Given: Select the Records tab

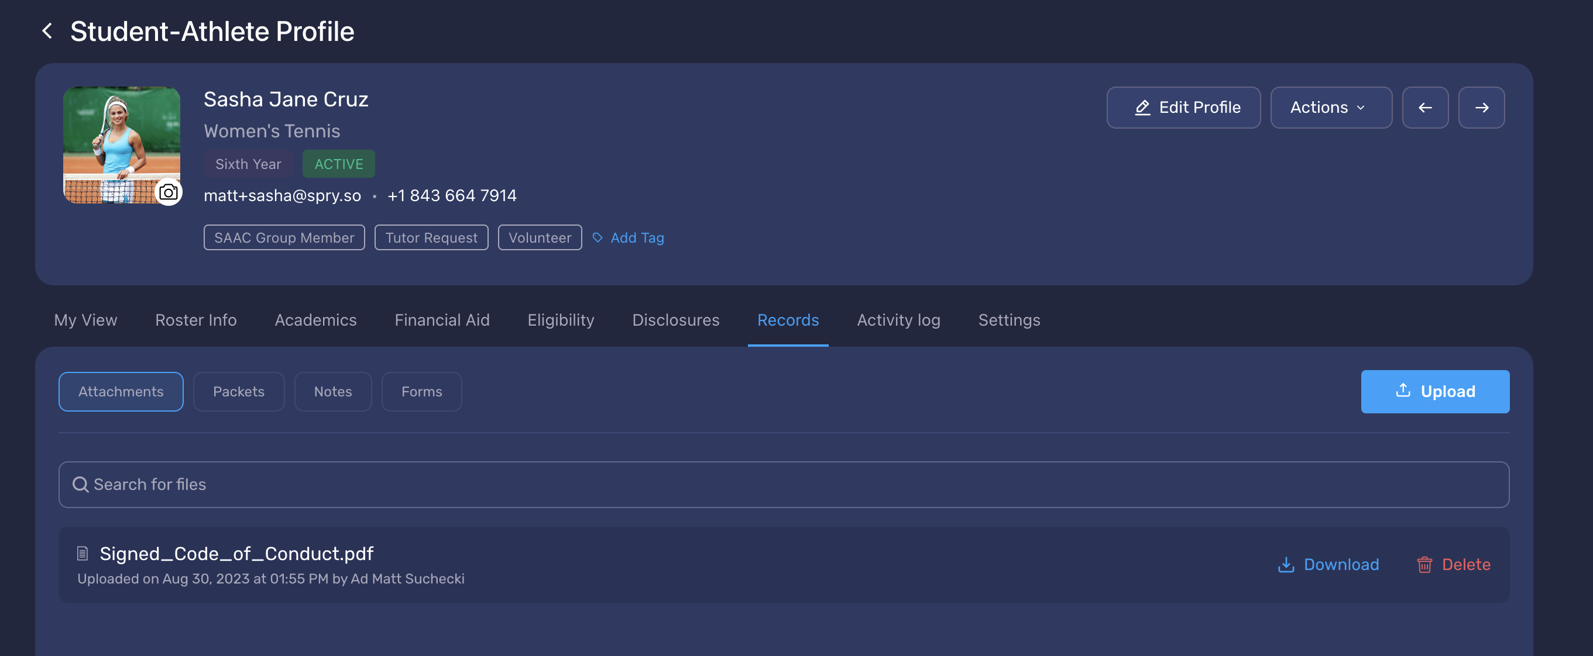Looking at the screenshot, I should click(x=788, y=320).
